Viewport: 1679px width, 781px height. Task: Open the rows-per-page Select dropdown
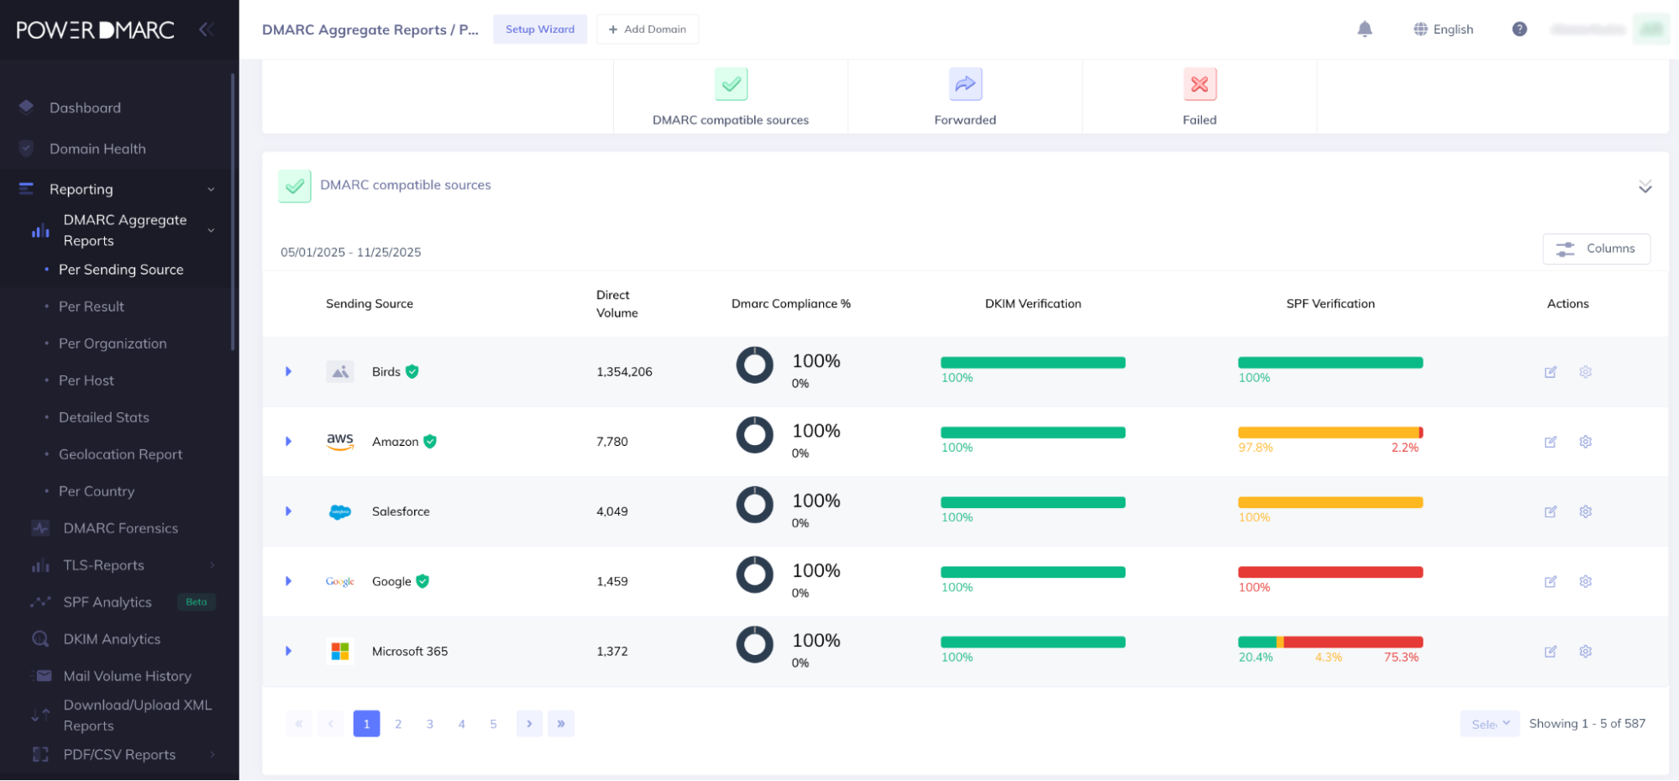coord(1490,724)
